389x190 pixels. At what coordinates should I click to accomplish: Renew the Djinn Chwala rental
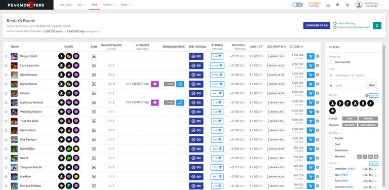pyautogui.click(x=180, y=84)
